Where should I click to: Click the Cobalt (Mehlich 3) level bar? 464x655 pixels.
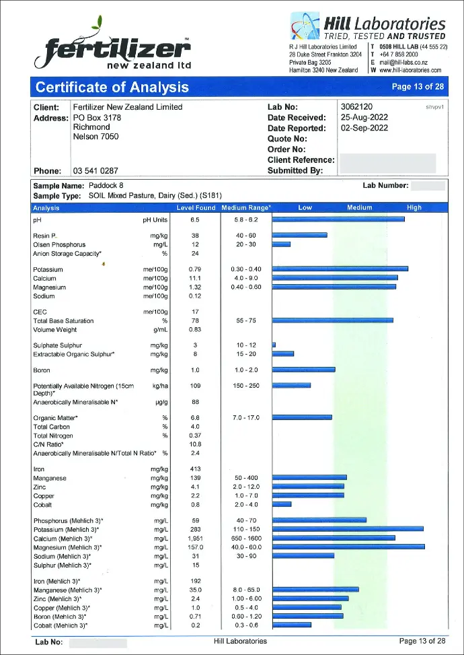click(x=292, y=625)
